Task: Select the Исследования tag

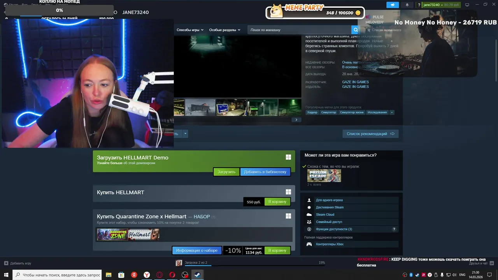Action: (377, 112)
